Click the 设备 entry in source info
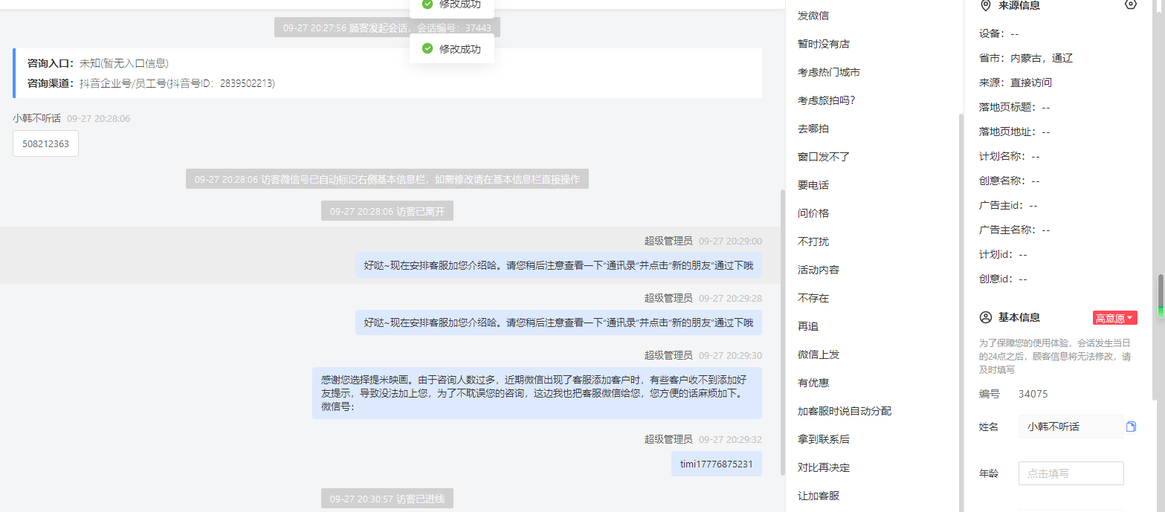Viewport: 1165px width, 512px height. [999, 33]
